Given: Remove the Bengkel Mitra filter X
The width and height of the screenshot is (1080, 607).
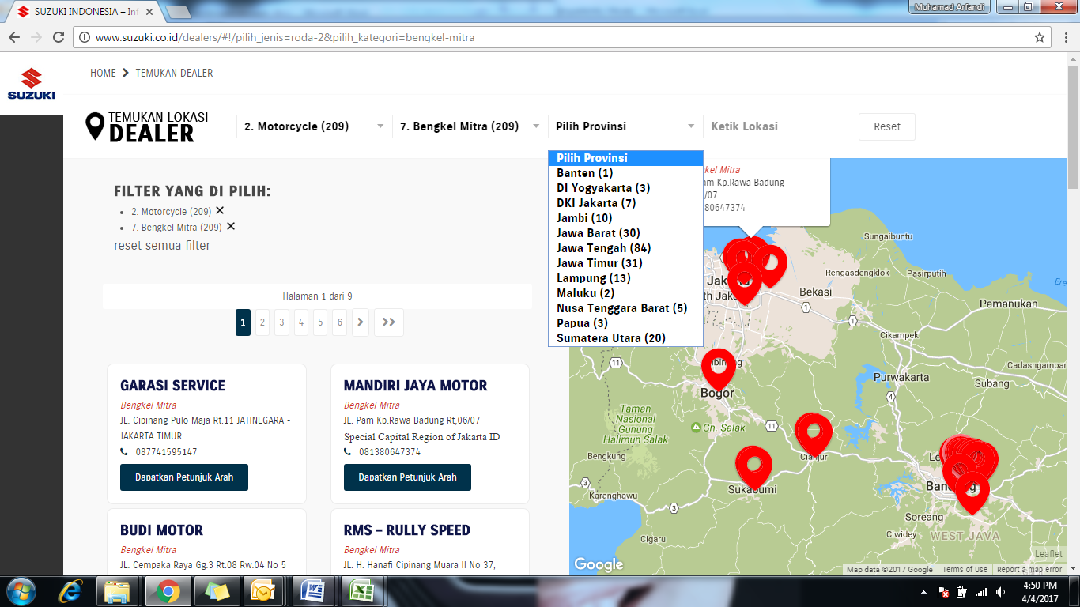Looking at the screenshot, I should [x=231, y=226].
